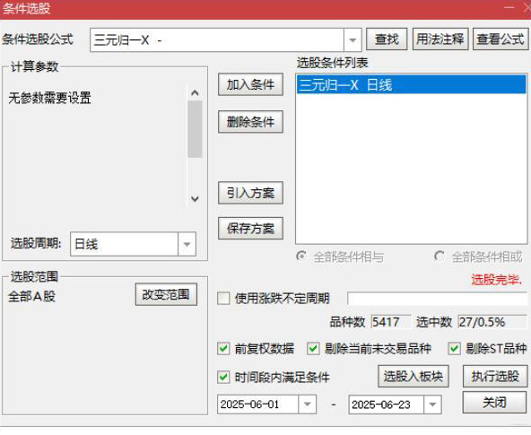Toggle the 前复权数据 checkbox

223,348
